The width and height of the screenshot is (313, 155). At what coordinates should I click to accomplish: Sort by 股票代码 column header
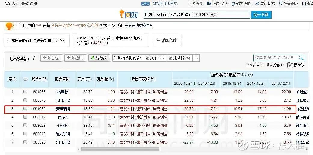pyautogui.click(x=39, y=79)
